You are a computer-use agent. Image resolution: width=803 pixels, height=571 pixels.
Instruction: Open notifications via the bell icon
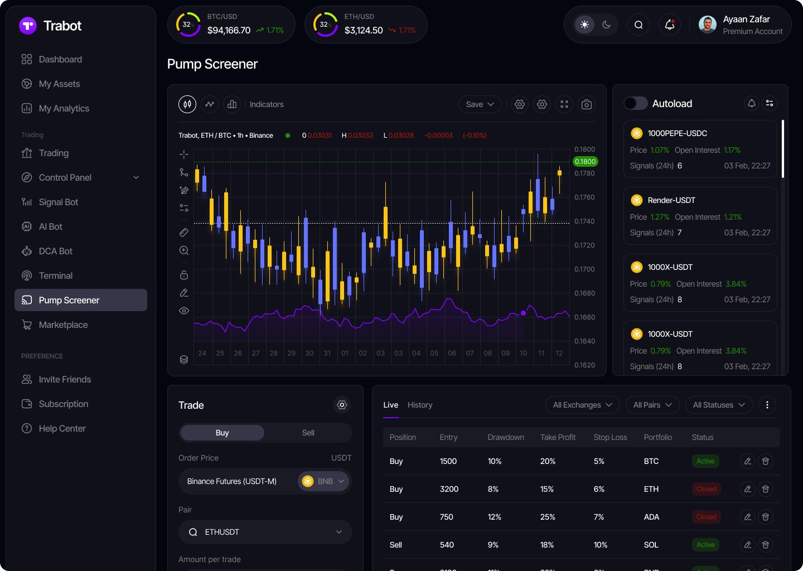669,25
